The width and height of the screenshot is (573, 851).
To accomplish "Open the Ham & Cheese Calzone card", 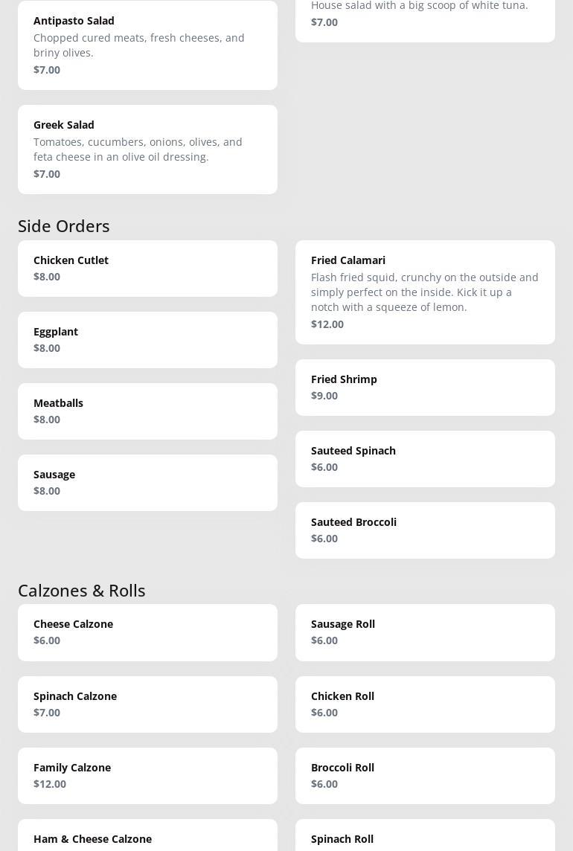I will [x=147, y=838].
